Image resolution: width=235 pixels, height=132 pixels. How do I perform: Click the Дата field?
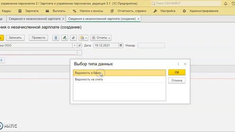pyautogui.click(x=106, y=45)
